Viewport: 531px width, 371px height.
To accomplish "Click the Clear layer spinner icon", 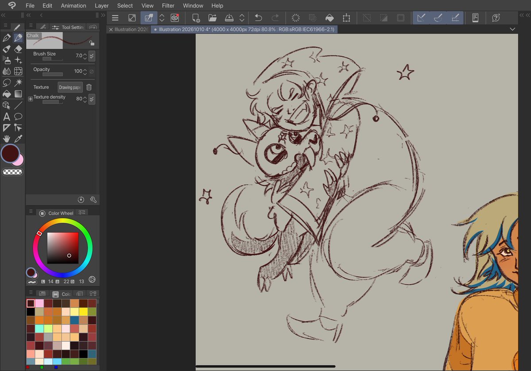I will coord(296,18).
